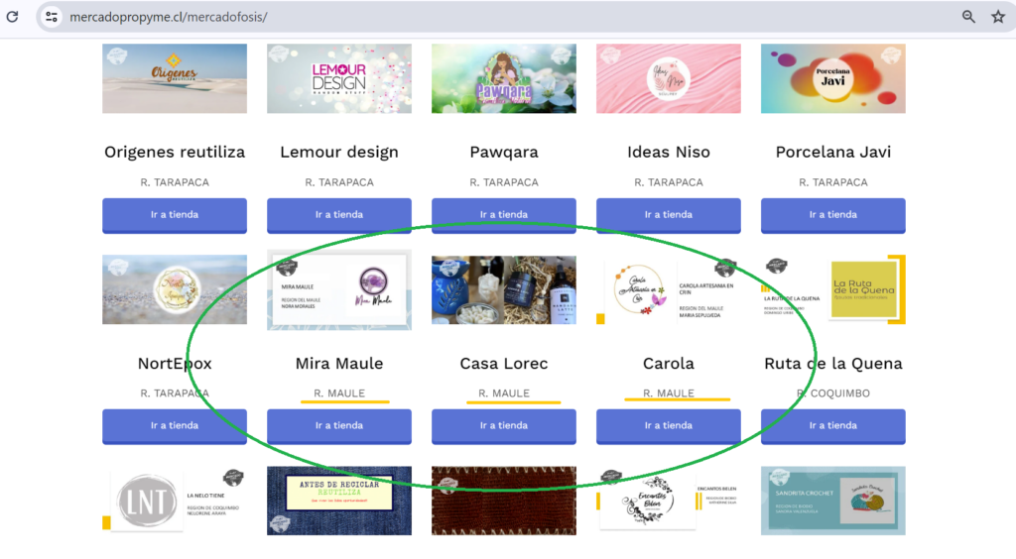The height and width of the screenshot is (559, 1016).
Task: Click Ir a tienda under Casa Lorec
Action: coord(503,426)
